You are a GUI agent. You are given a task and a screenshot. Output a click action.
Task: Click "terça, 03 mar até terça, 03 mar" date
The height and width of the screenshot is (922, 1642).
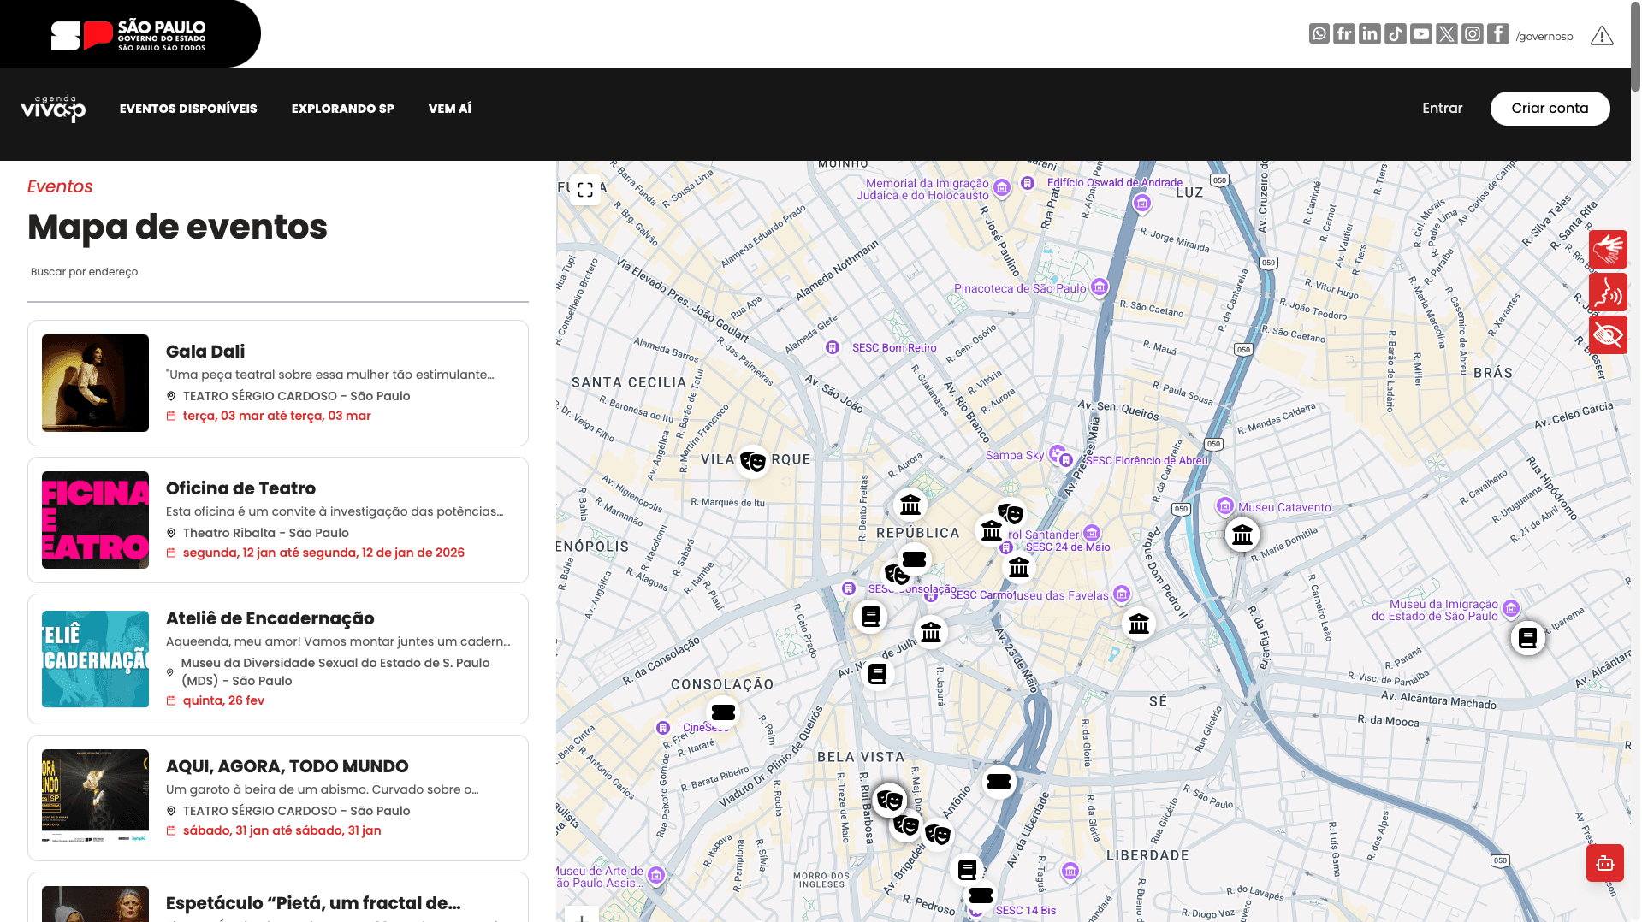277,416
